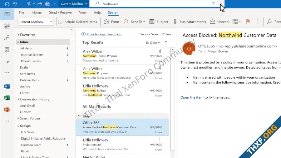Click the search filter funnel icon
The width and height of the screenshot is (281, 158).
coord(213,3)
